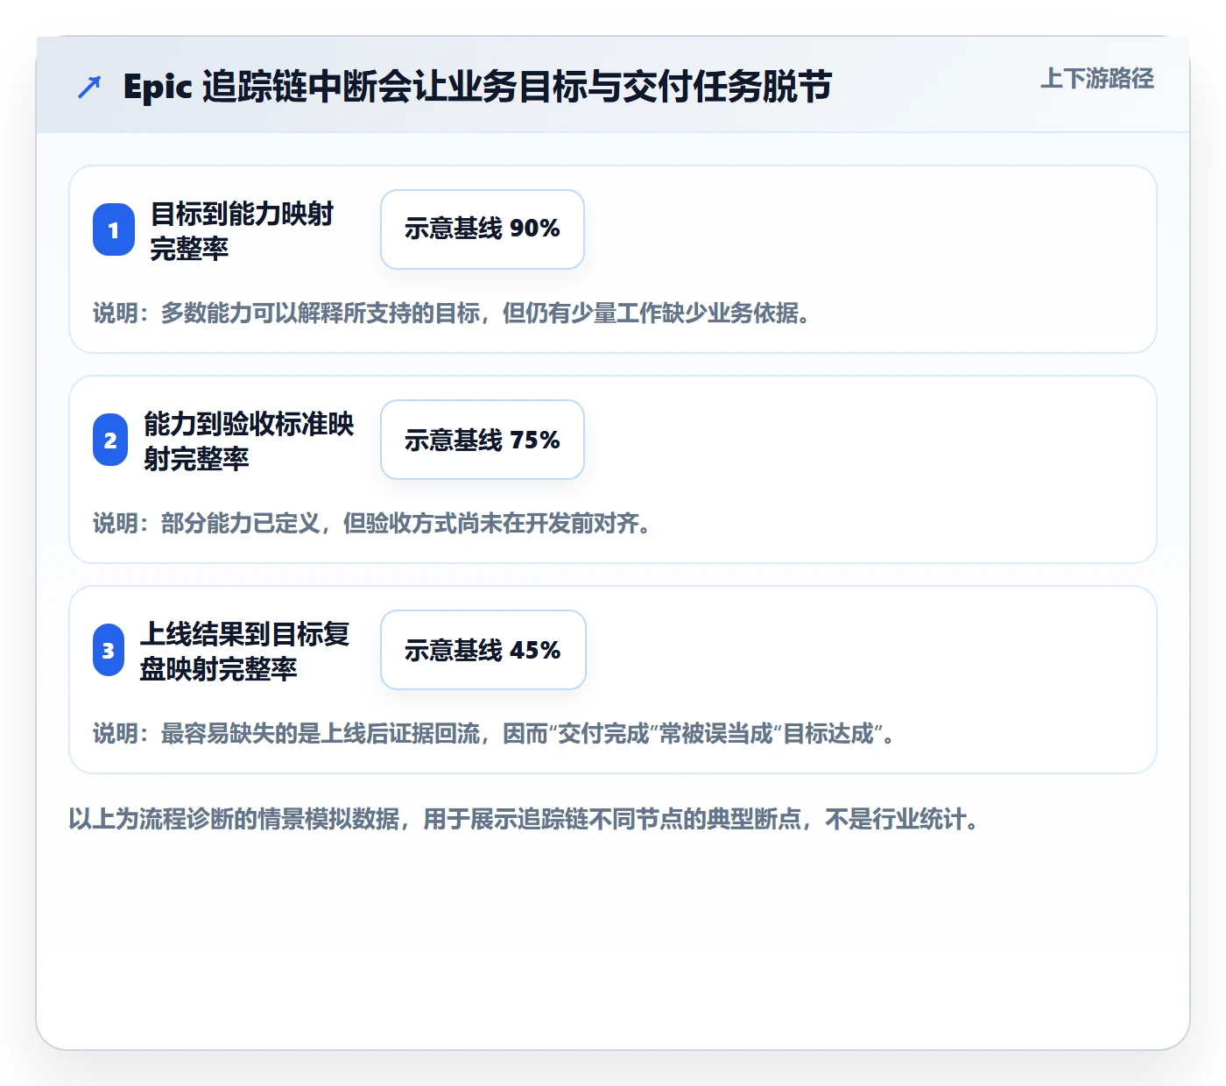The image size is (1226, 1086).
Task: Click the note starting 说明：多数能力可以解释
Action: (x=452, y=313)
